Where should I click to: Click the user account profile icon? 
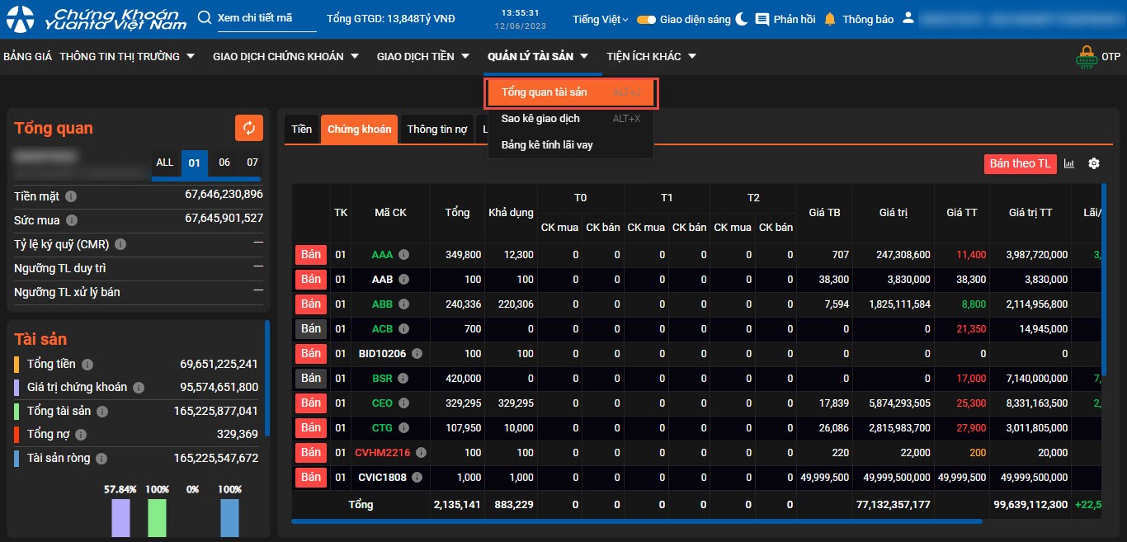click(908, 18)
